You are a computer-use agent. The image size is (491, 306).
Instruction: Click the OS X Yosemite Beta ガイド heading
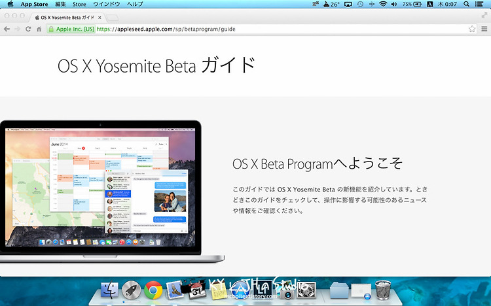tap(156, 65)
